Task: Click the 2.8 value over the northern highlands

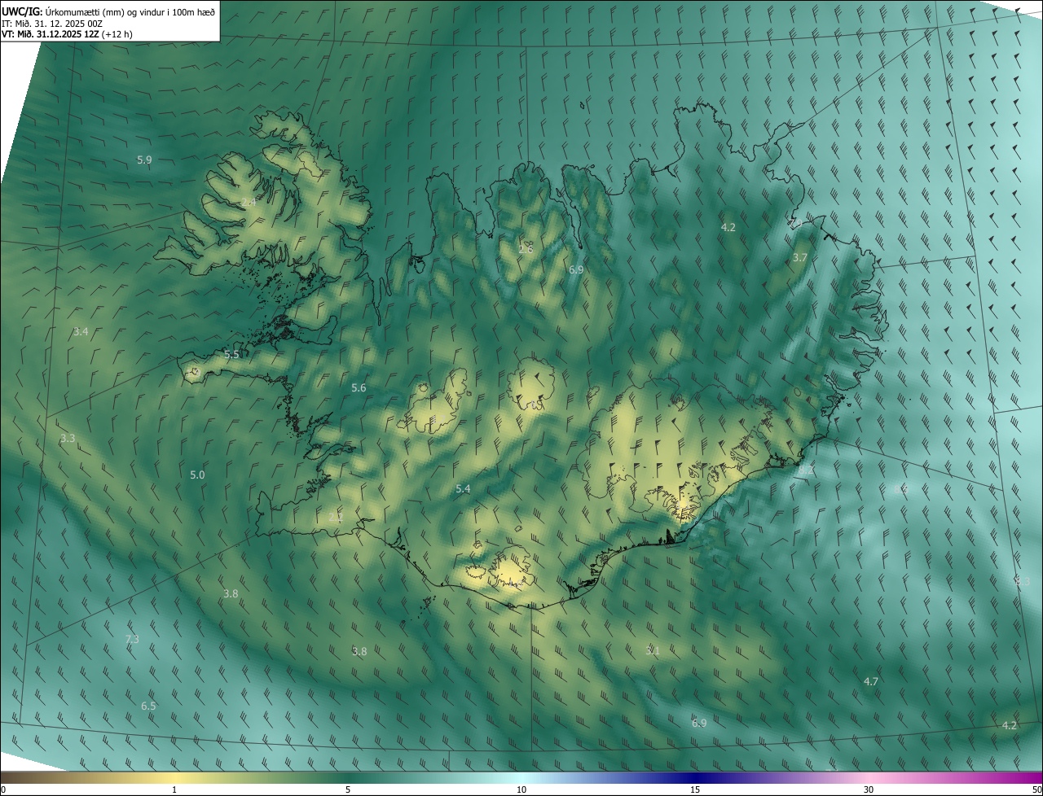Action: click(x=526, y=248)
